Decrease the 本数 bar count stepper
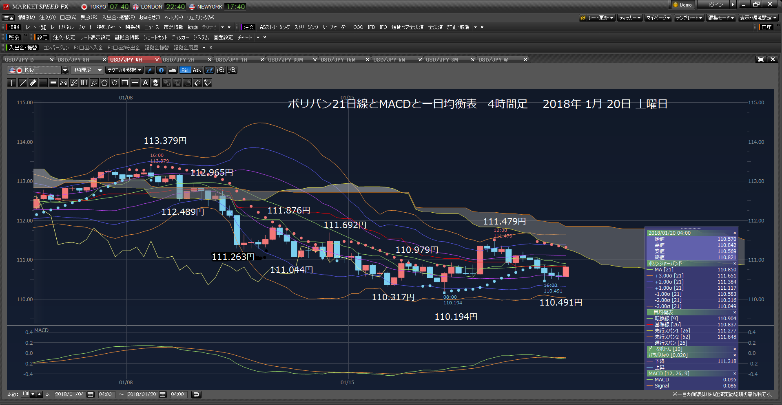The image size is (782, 405). (x=33, y=394)
